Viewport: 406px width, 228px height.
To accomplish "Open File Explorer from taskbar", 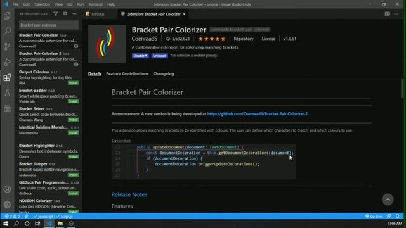I will 60,224.
